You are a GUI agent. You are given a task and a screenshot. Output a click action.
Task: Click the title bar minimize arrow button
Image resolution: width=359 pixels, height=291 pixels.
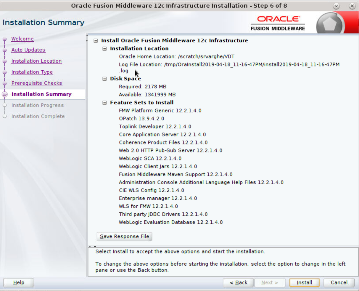(x=336, y=6)
